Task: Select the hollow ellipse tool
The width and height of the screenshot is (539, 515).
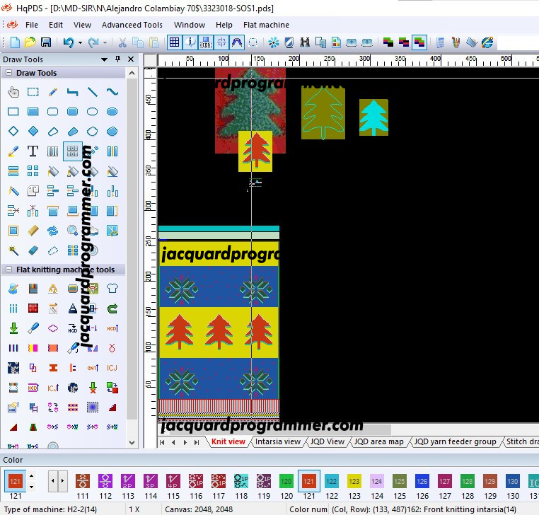Action: click(x=93, y=111)
